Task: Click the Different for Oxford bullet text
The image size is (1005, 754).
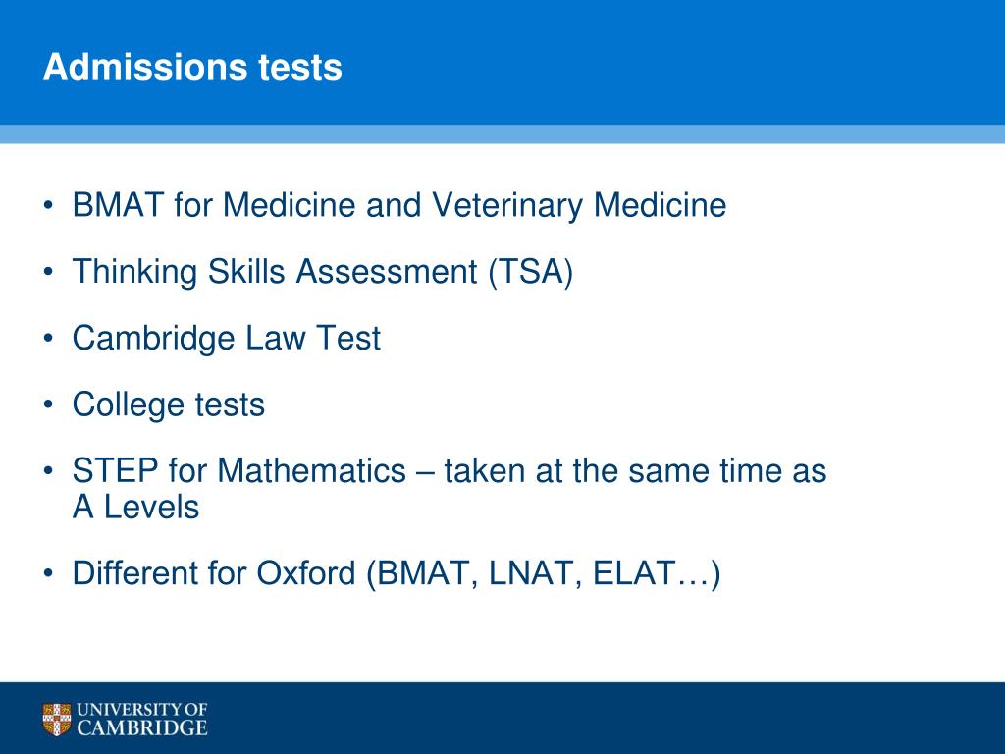Action: [x=397, y=573]
